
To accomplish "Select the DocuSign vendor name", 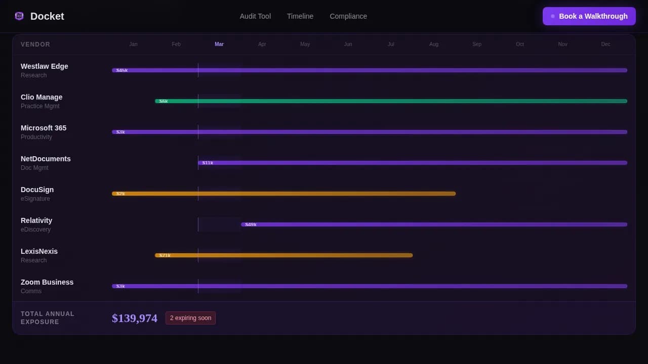I will pos(37,190).
